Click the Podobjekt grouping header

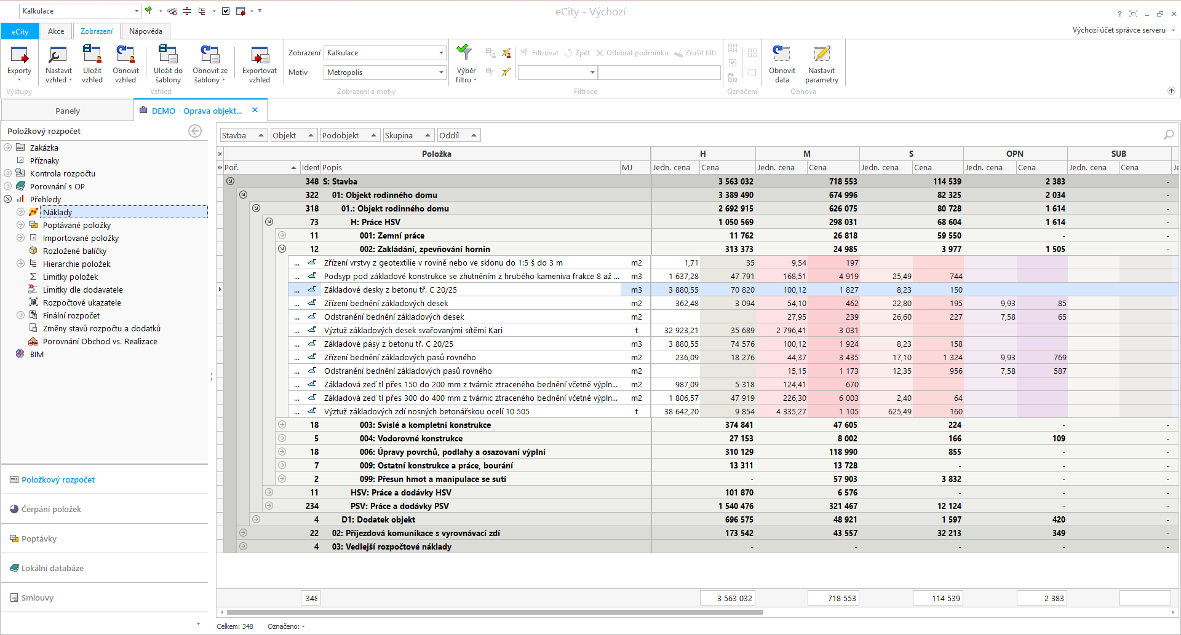pyautogui.click(x=350, y=135)
